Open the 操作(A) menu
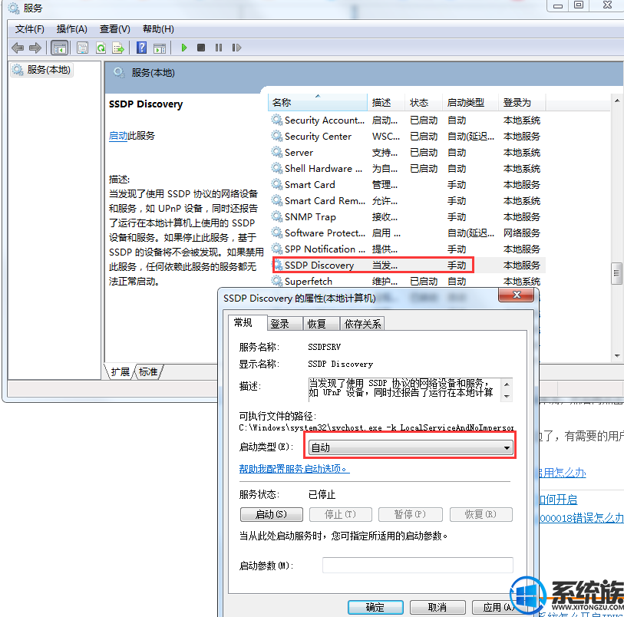The height and width of the screenshot is (617, 624). pos(71,29)
